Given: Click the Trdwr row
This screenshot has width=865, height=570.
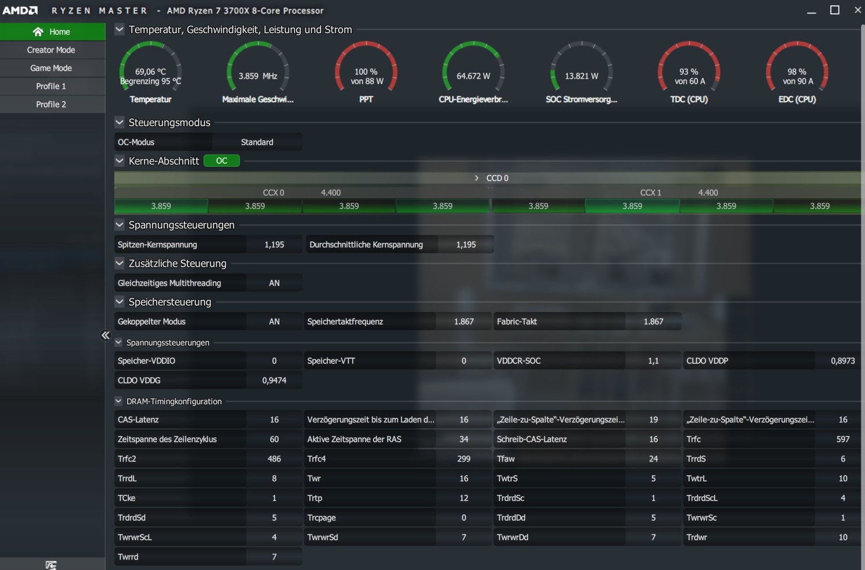Looking at the screenshot, I should click(772, 537).
